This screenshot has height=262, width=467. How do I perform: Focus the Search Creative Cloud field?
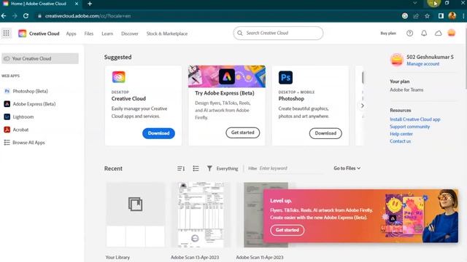pyautogui.click(x=278, y=33)
